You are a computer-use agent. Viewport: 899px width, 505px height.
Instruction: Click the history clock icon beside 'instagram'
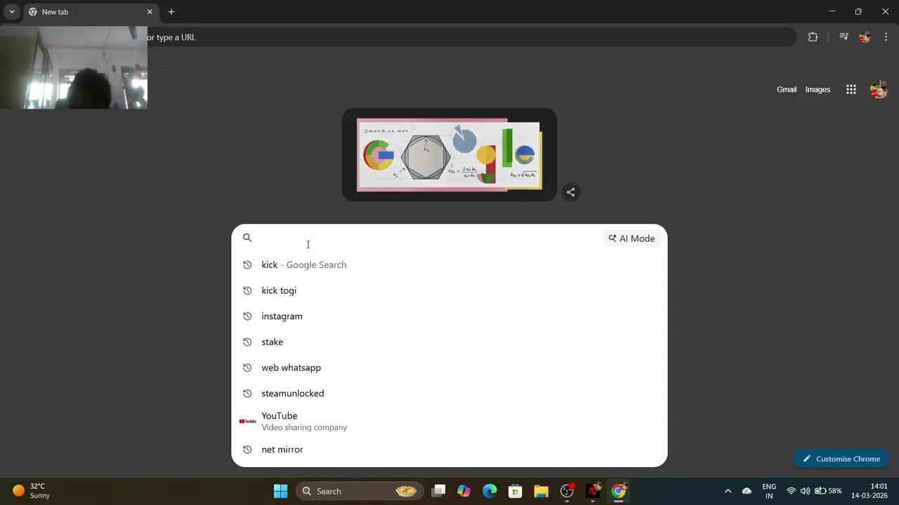[247, 316]
